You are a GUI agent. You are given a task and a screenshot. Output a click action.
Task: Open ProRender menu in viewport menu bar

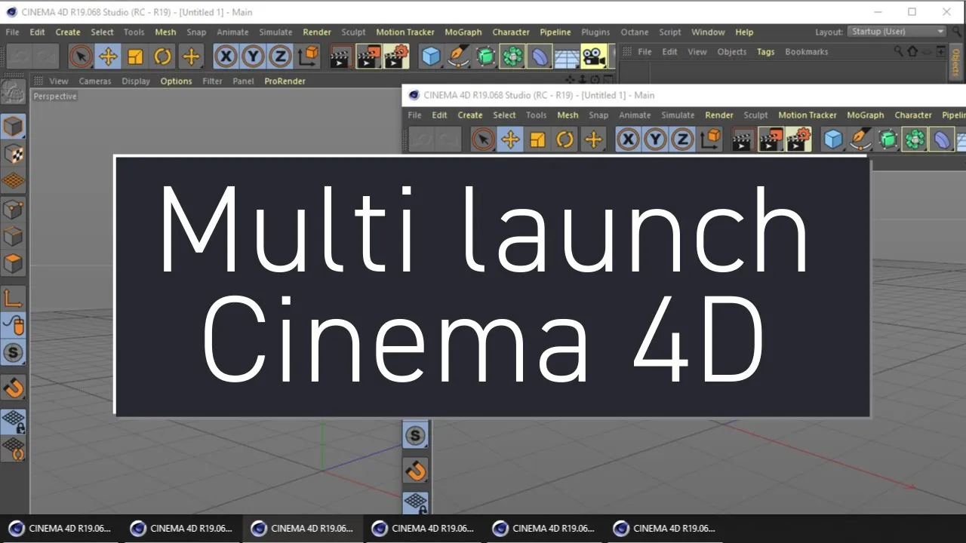point(285,81)
